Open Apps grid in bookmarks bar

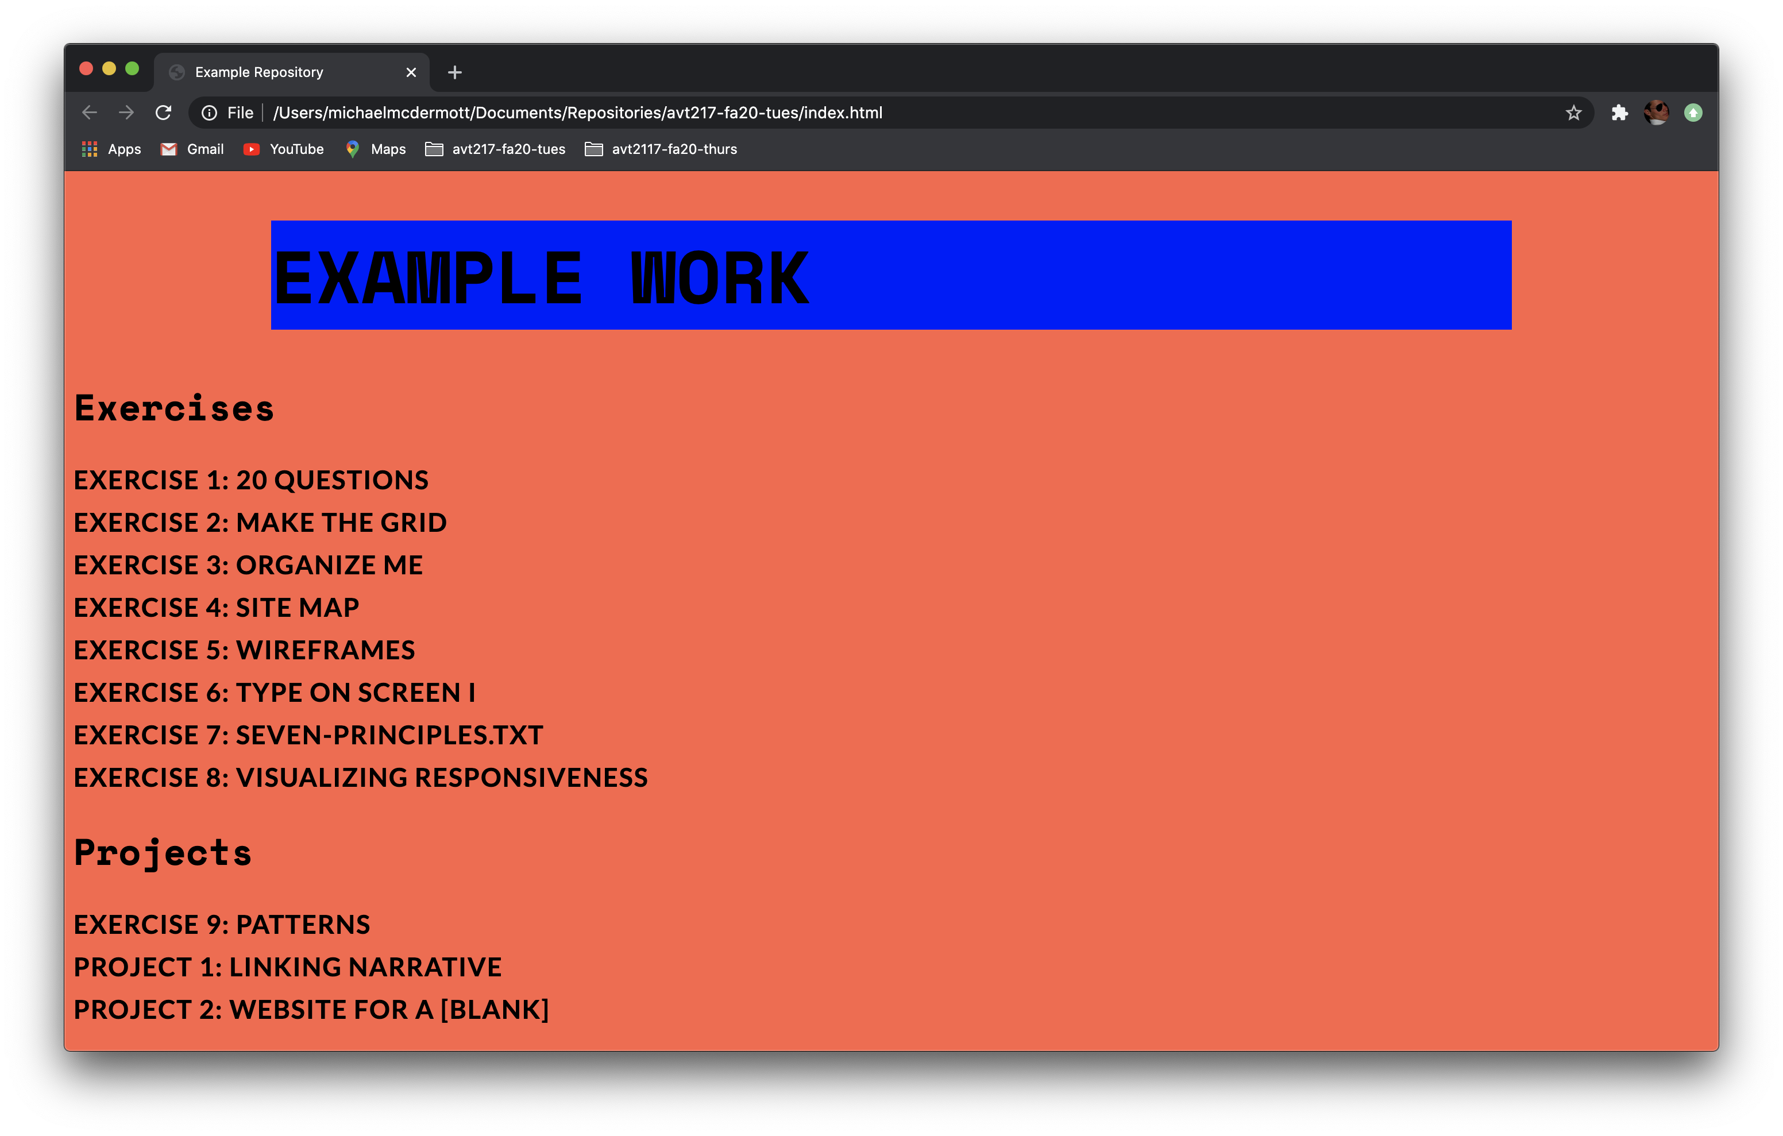point(111,149)
